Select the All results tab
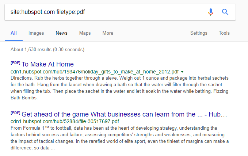This screenshot has height=156, width=248. pos(14,33)
